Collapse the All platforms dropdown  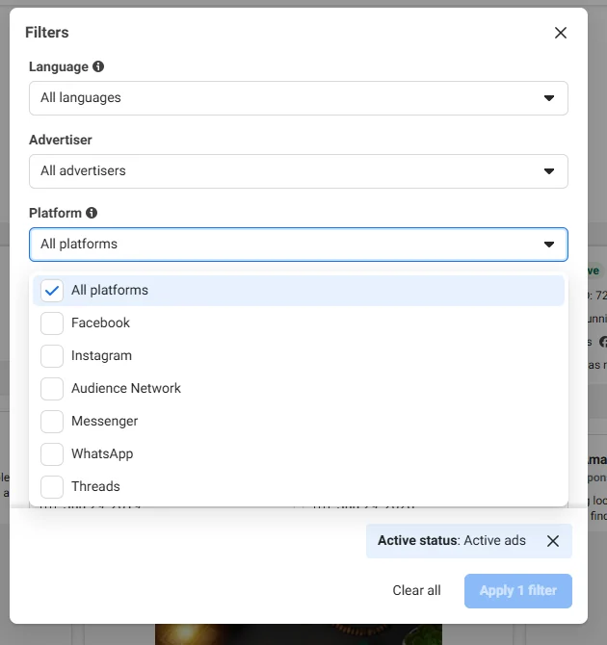pos(299,245)
